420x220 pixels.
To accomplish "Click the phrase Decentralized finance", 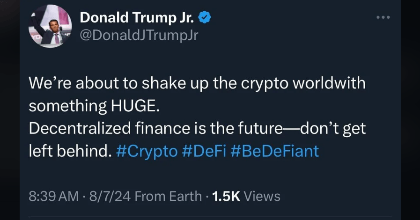I will (94, 128).
